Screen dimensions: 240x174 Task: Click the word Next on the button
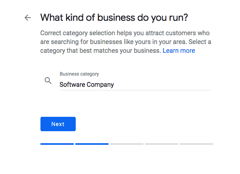point(58,124)
